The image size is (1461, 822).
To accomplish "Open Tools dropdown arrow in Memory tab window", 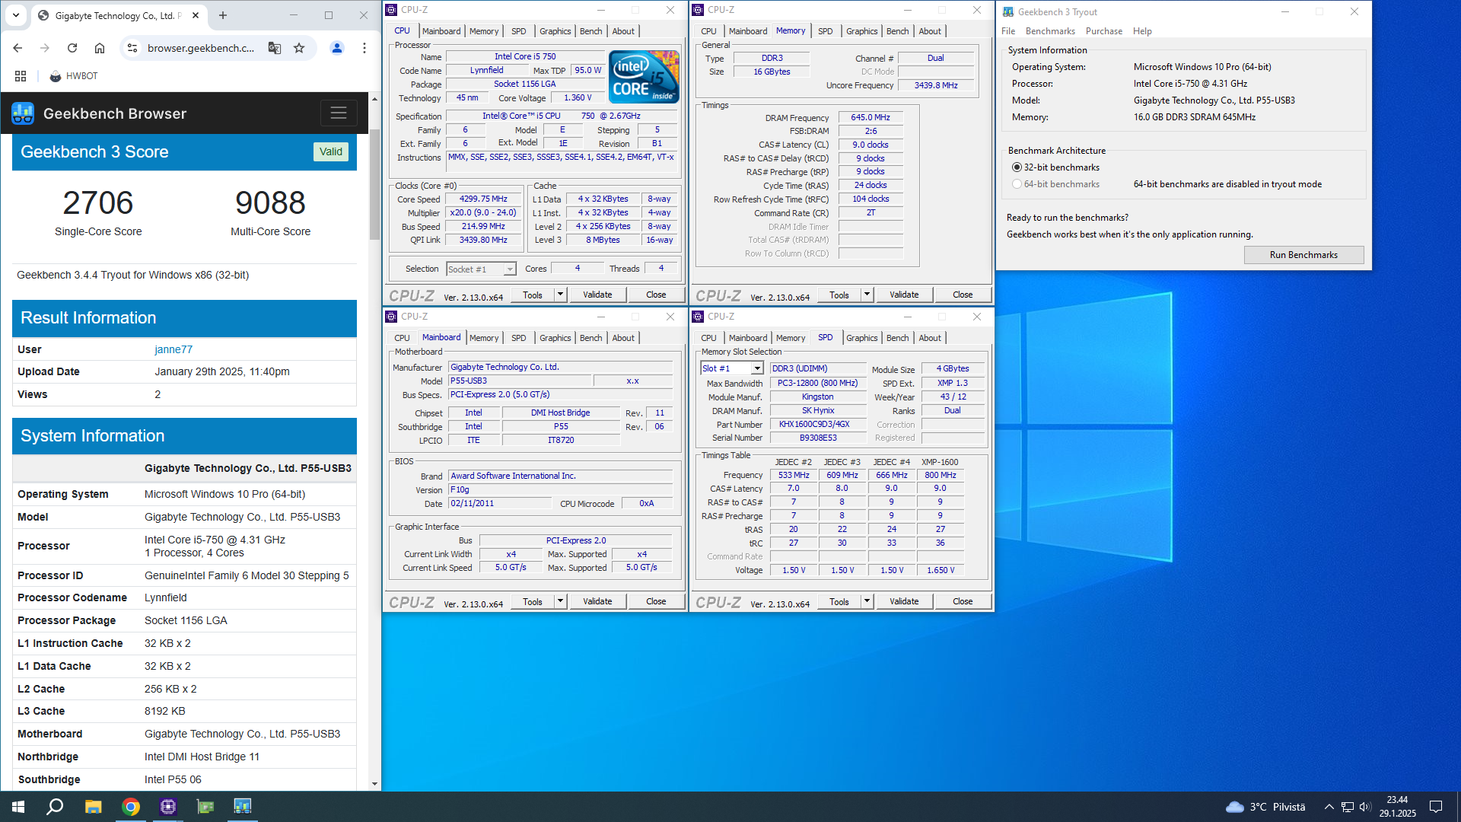I will pos(867,295).
